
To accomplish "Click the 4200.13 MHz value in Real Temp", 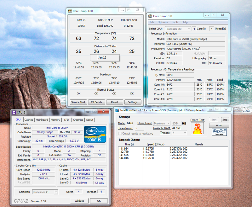I will pos(105,20).
